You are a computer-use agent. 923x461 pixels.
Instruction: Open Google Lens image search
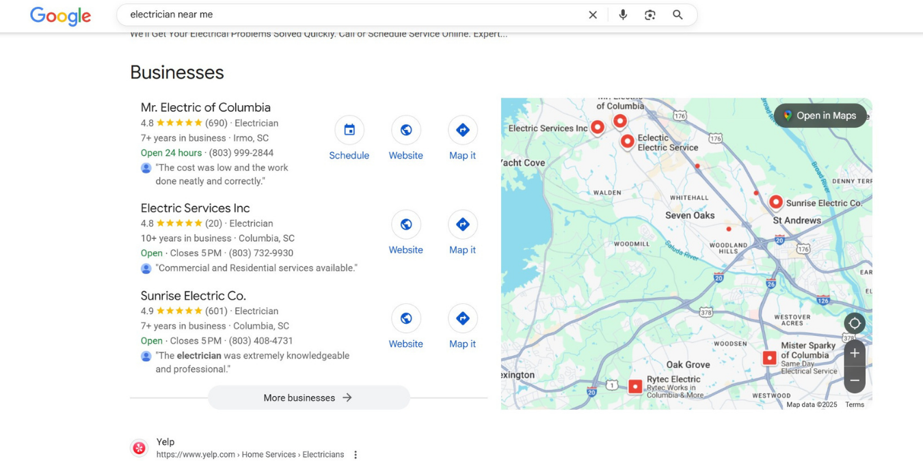(x=650, y=14)
